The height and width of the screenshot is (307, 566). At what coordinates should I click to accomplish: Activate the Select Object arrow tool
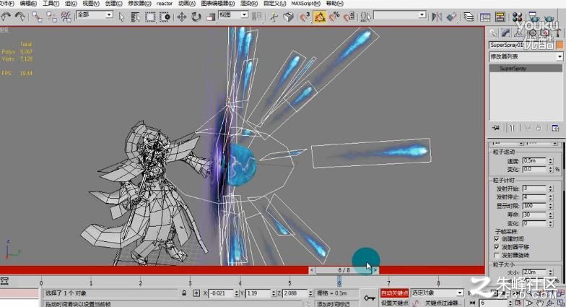pyautogui.click(x=121, y=17)
